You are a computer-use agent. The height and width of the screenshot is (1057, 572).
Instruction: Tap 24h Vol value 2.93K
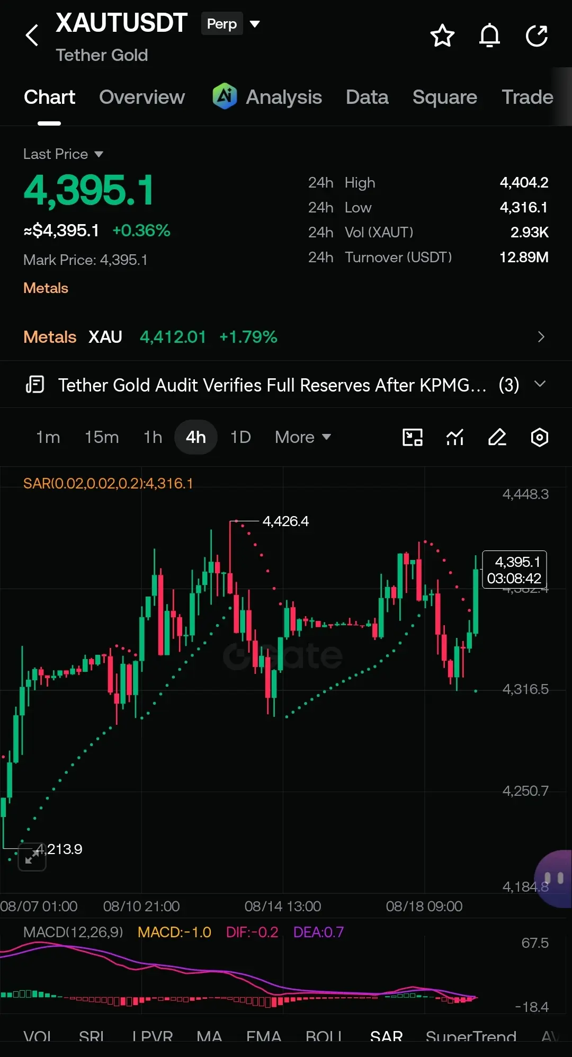(x=530, y=232)
